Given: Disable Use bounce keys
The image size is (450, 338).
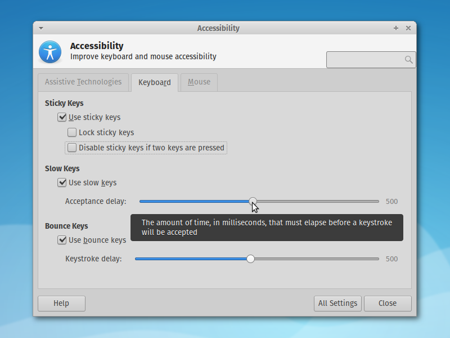Looking at the screenshot, I should pos(62,240).
